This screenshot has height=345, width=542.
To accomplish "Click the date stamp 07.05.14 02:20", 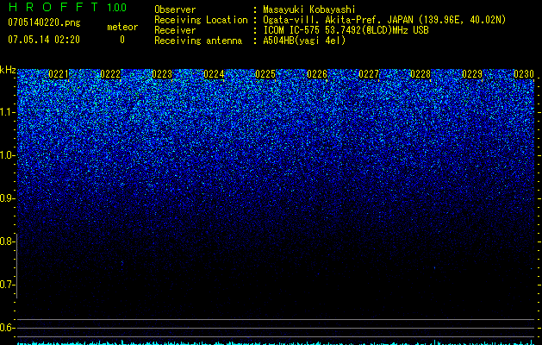I will point(44,40).
